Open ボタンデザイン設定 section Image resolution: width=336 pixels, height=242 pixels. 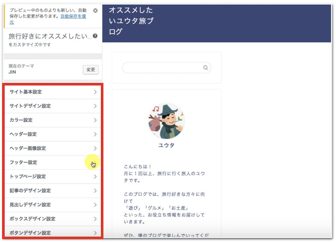tap(52, 233)
